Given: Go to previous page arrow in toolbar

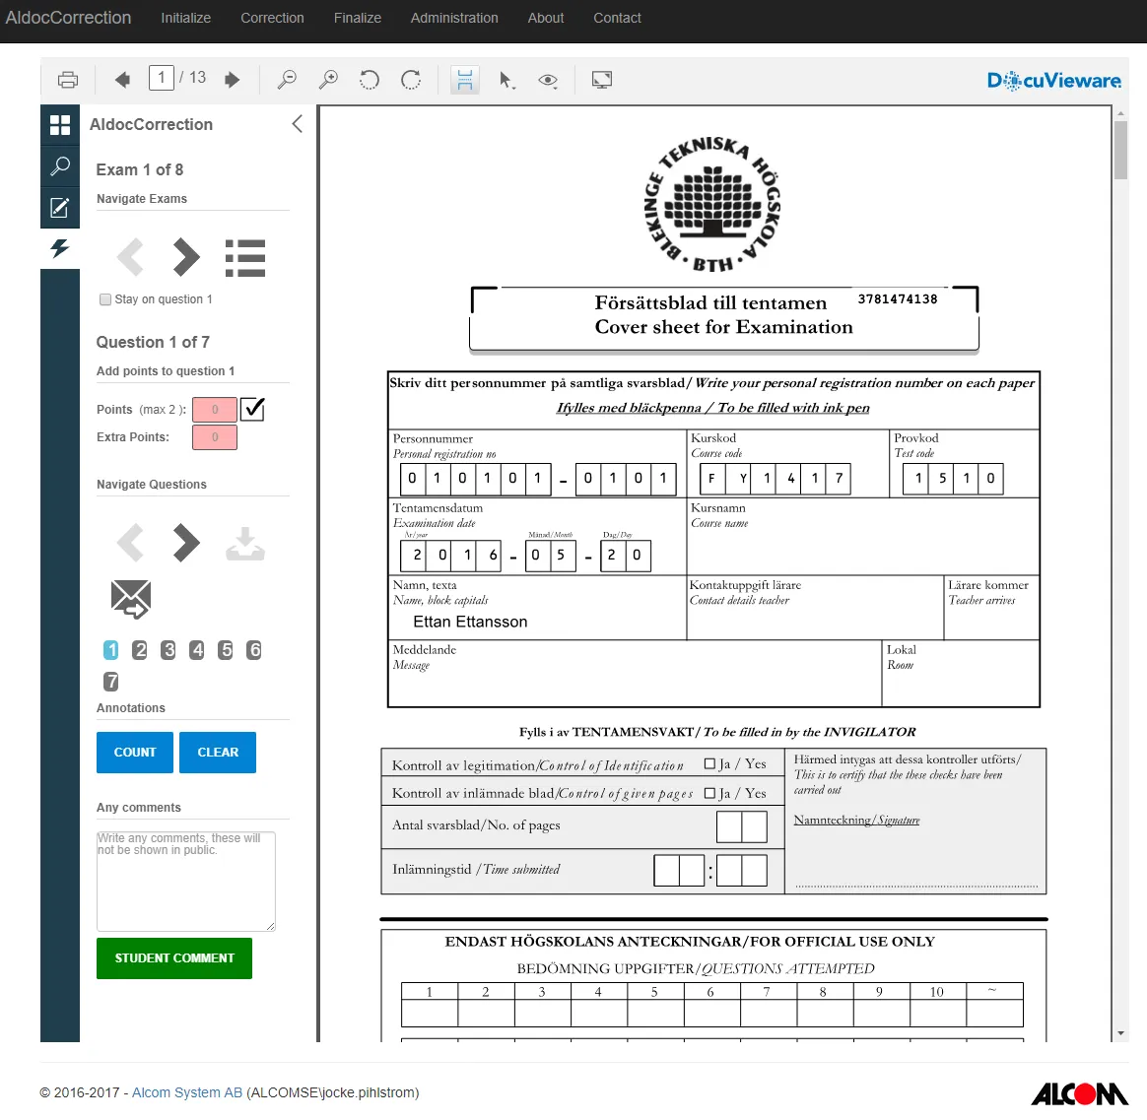Looking at the screenshot, I should click(x=123, y=80).
